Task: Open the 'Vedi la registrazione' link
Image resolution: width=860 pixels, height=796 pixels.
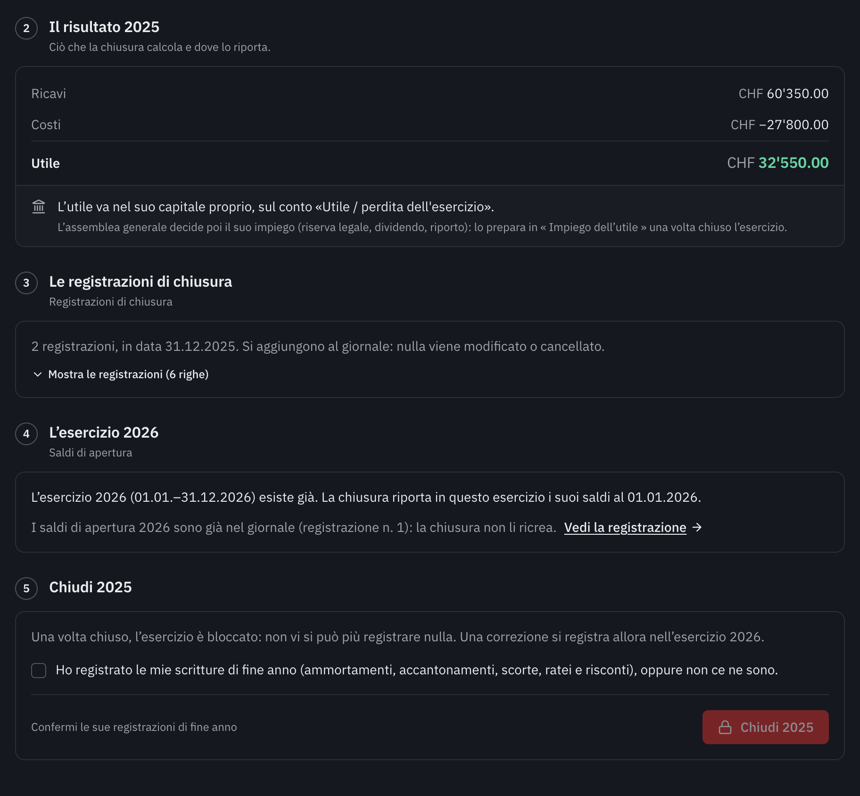Action: coord(625,527)
